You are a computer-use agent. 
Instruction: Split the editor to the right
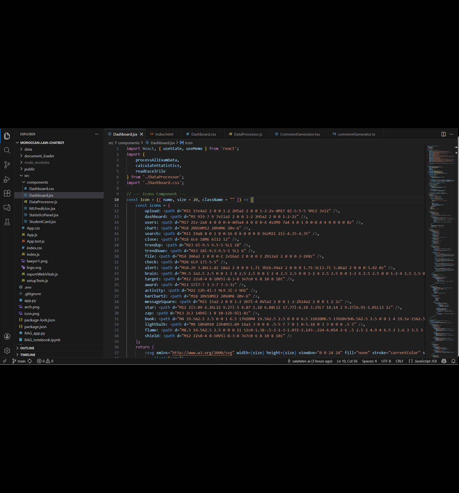click(x=443, y=134)
